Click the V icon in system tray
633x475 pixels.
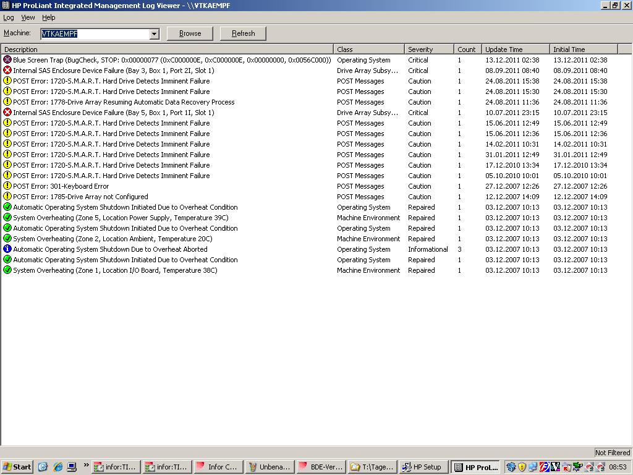click(x=555, y=467)
